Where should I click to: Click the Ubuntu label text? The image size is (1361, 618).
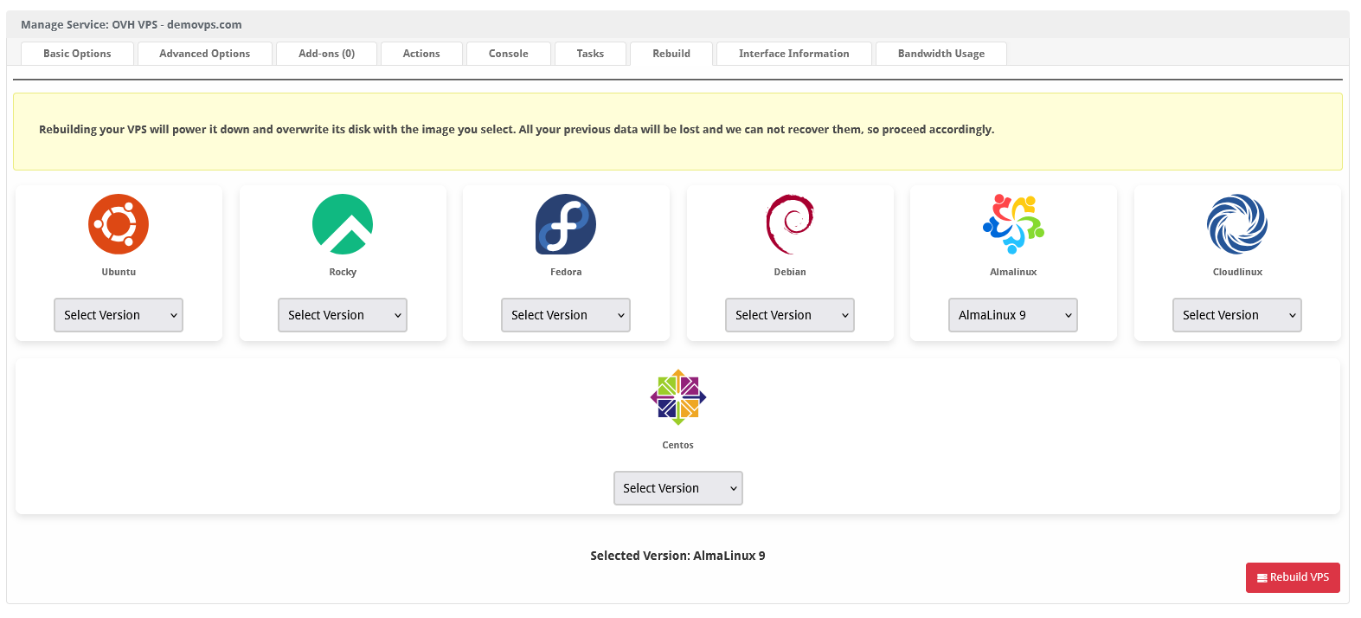[119, 272]
